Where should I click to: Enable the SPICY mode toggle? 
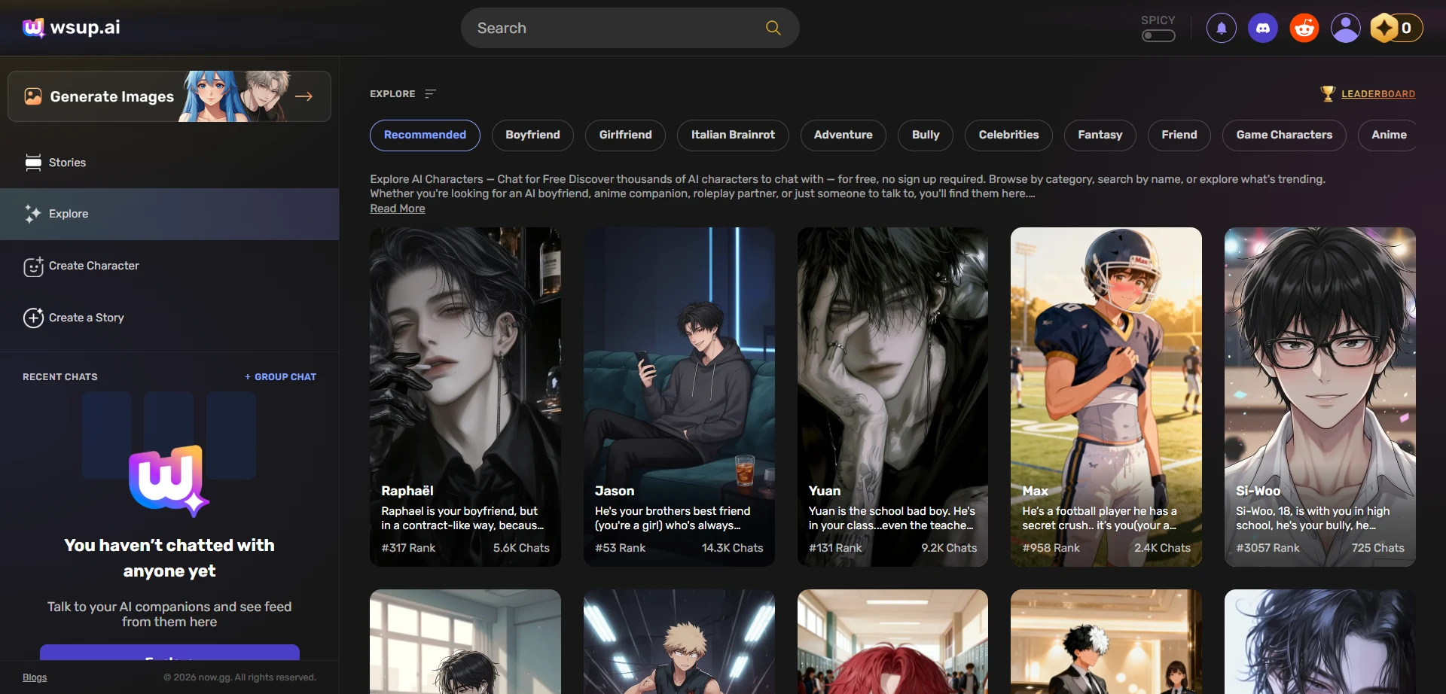coord(1158,35)
